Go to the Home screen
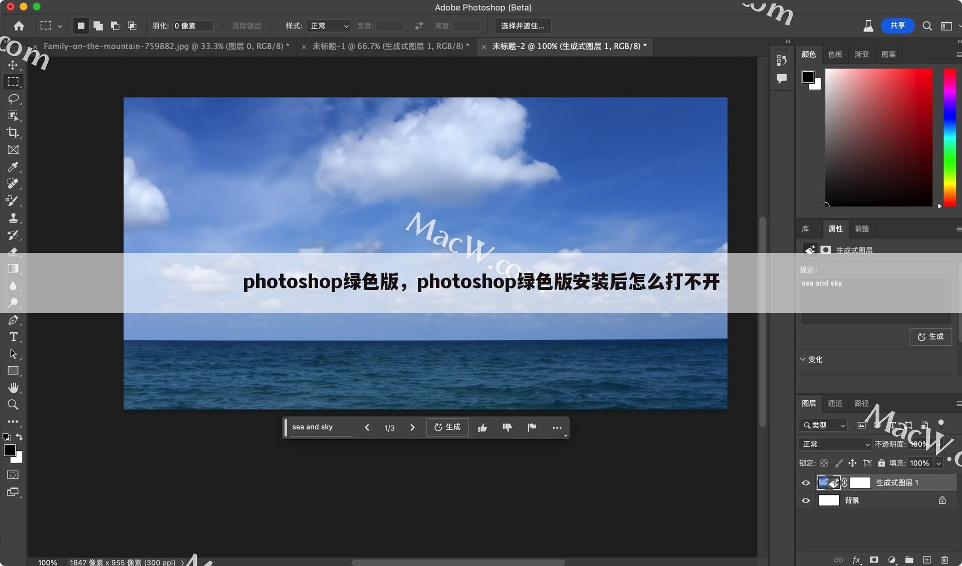Screen dimensions: 962x566 click(19, 26)
